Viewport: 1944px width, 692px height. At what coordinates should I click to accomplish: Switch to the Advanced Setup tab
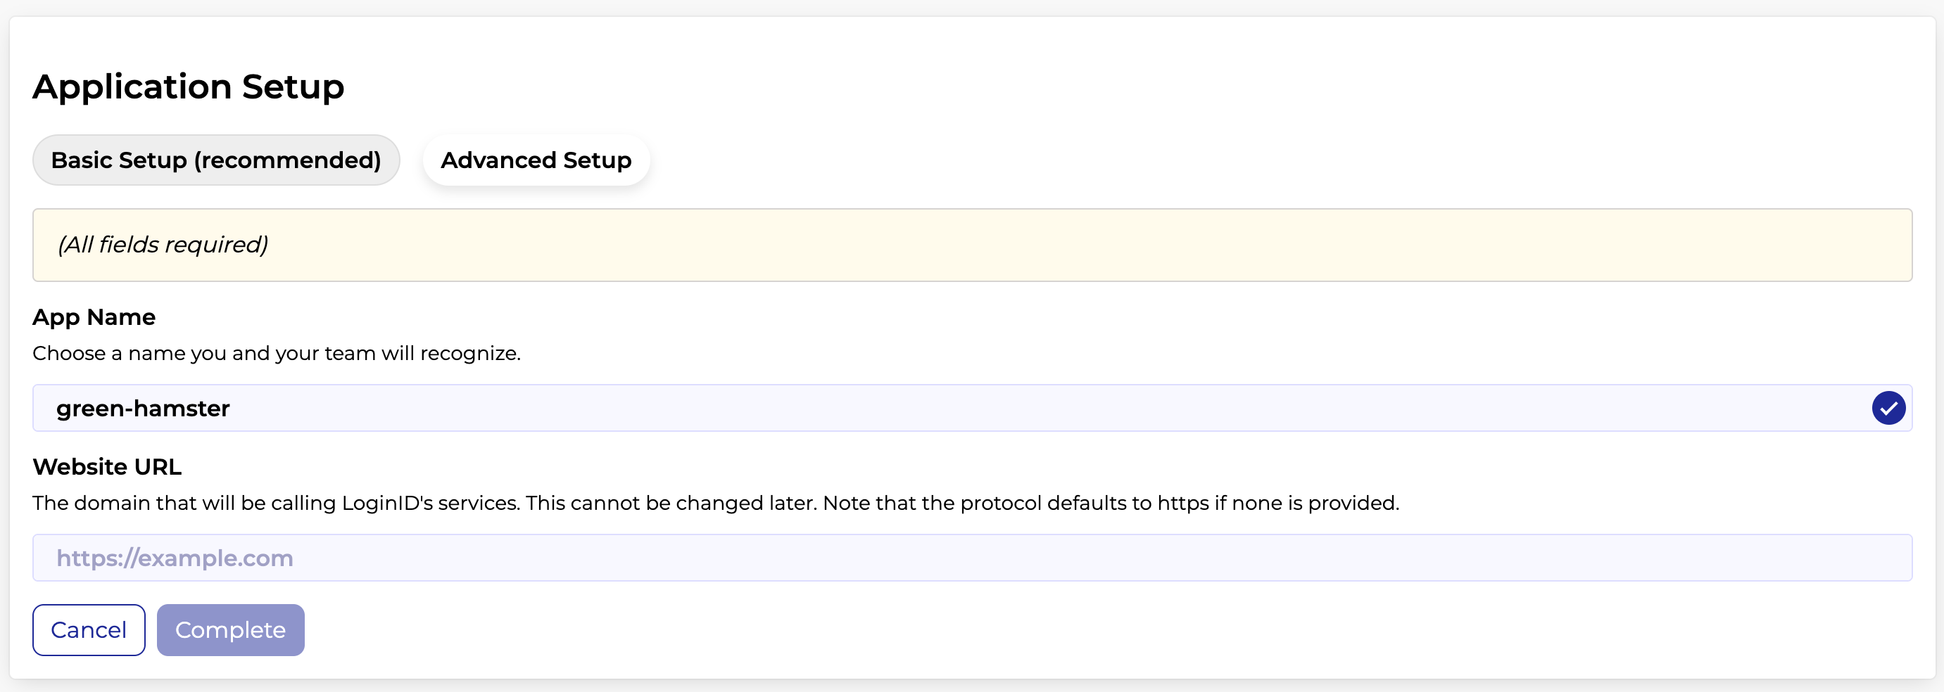536,160
